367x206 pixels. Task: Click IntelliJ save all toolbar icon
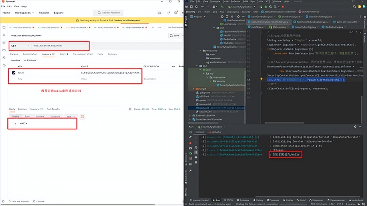[192, 7]
